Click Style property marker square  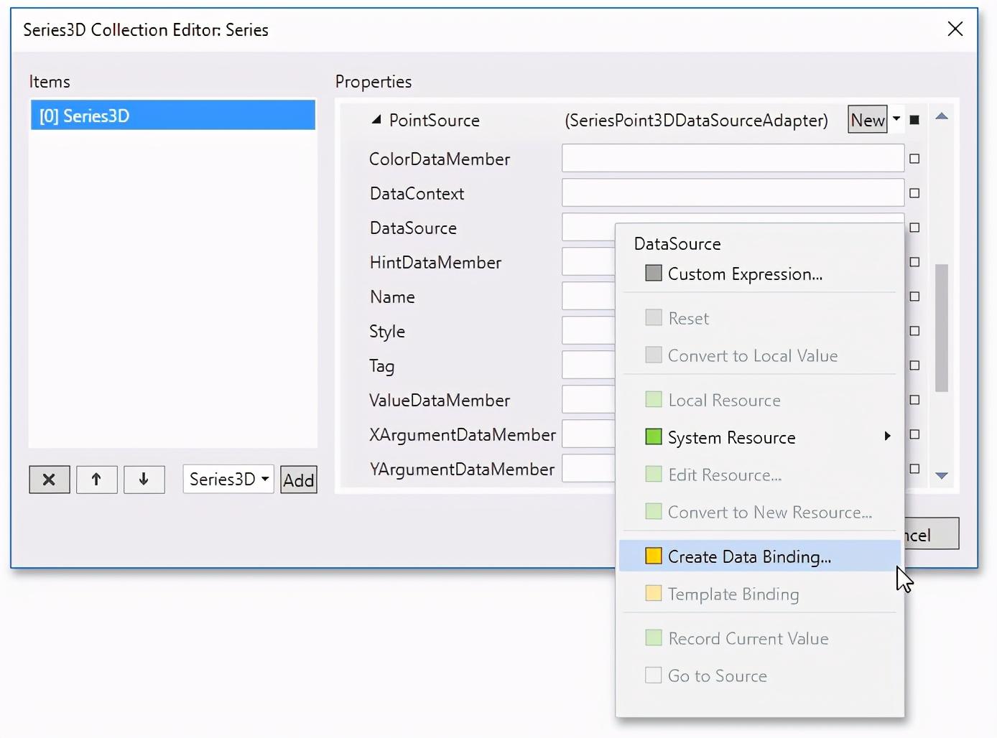tap(914, 331)
